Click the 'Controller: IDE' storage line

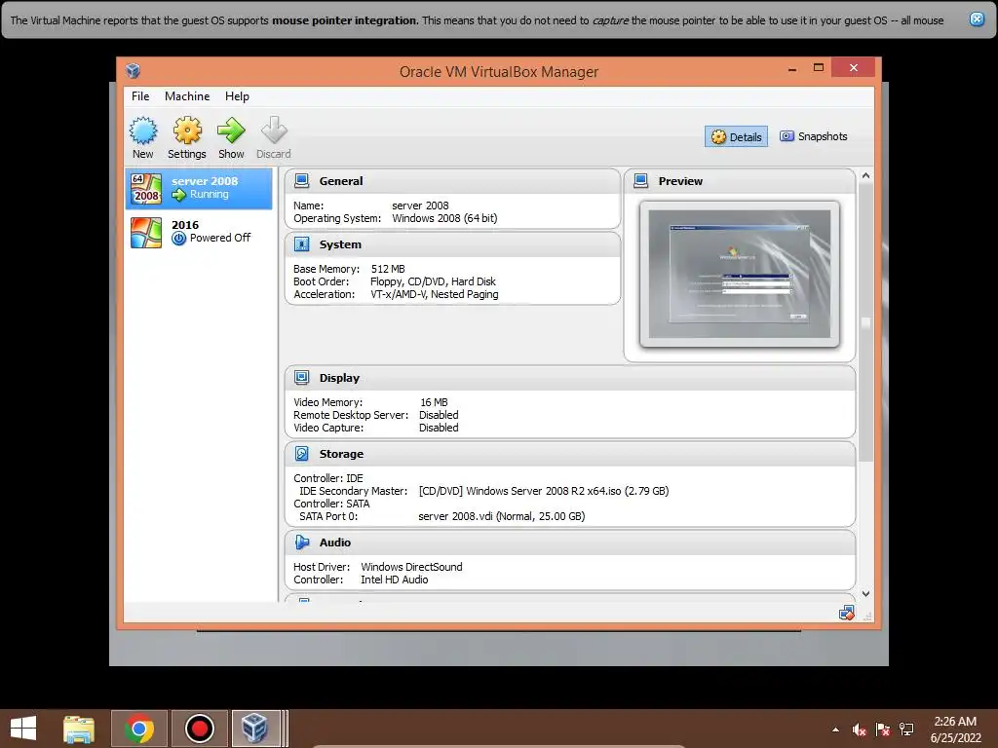pos(328,478)
